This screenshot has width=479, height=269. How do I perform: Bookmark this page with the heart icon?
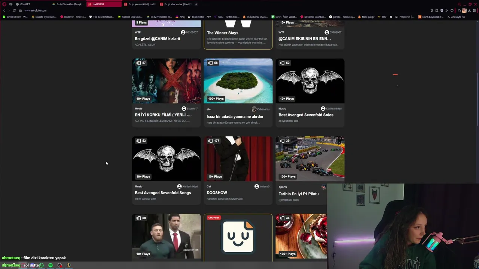coord(452,10)
